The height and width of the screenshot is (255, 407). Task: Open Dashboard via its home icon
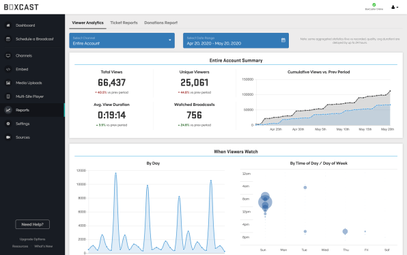[8, 25]
